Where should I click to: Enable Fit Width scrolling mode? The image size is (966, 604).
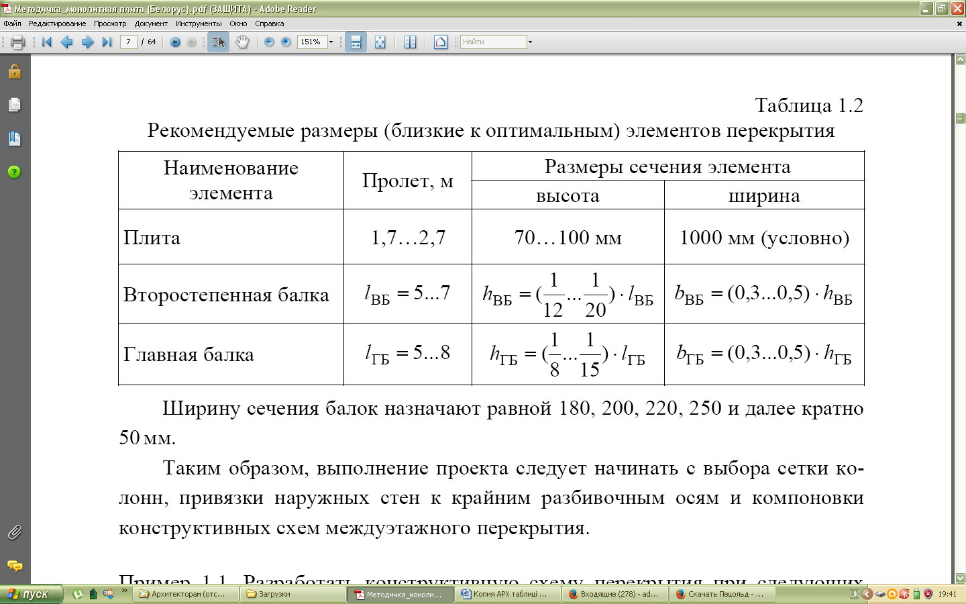pos(356,42)
